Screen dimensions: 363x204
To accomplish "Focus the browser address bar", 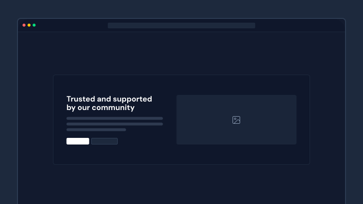I will [x=181, y=25].
